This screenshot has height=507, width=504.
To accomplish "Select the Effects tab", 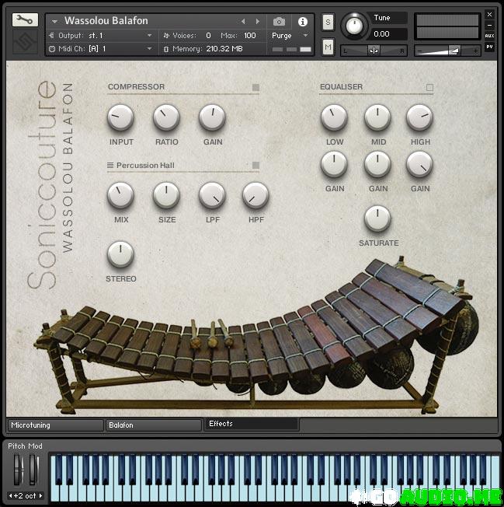I will pyautogui.click(x=252, y=424).
